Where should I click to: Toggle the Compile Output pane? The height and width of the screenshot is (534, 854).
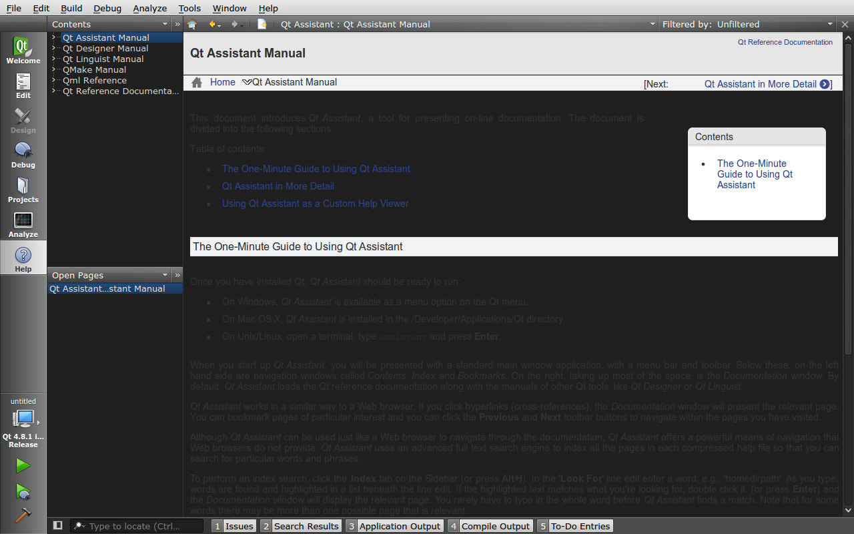point(490,526)
